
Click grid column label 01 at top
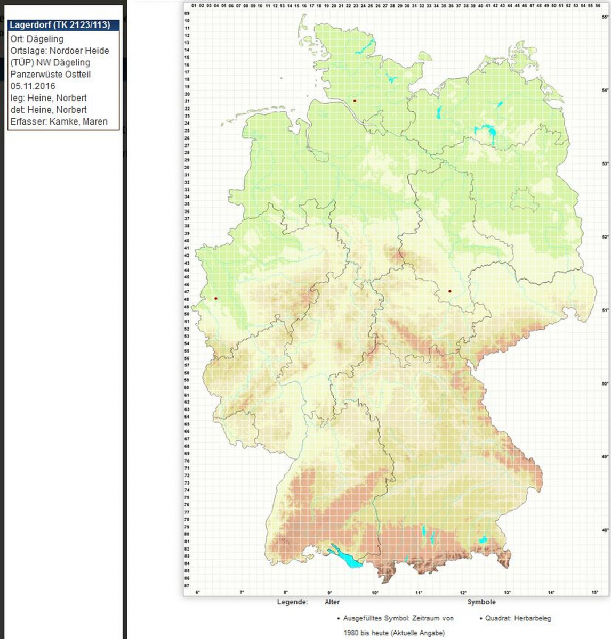(194, 6)
